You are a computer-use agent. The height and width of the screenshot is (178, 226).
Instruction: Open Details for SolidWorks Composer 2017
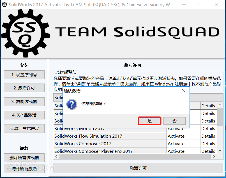(209, 144)
